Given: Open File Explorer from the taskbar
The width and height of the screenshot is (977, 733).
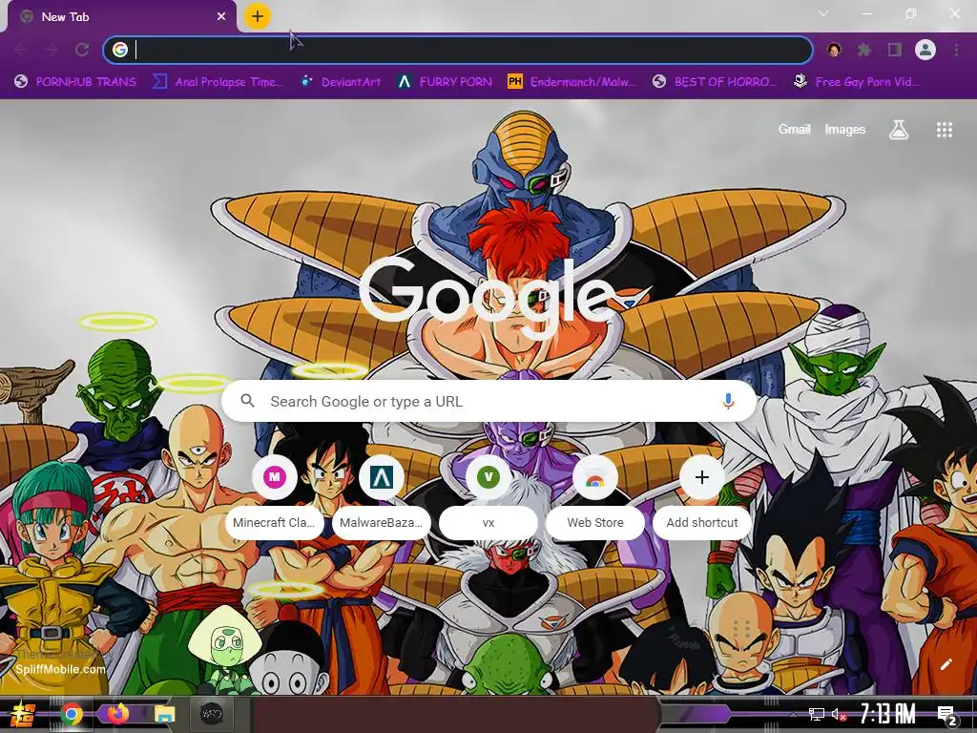Looking at the screenshot, I should point(164,714).
